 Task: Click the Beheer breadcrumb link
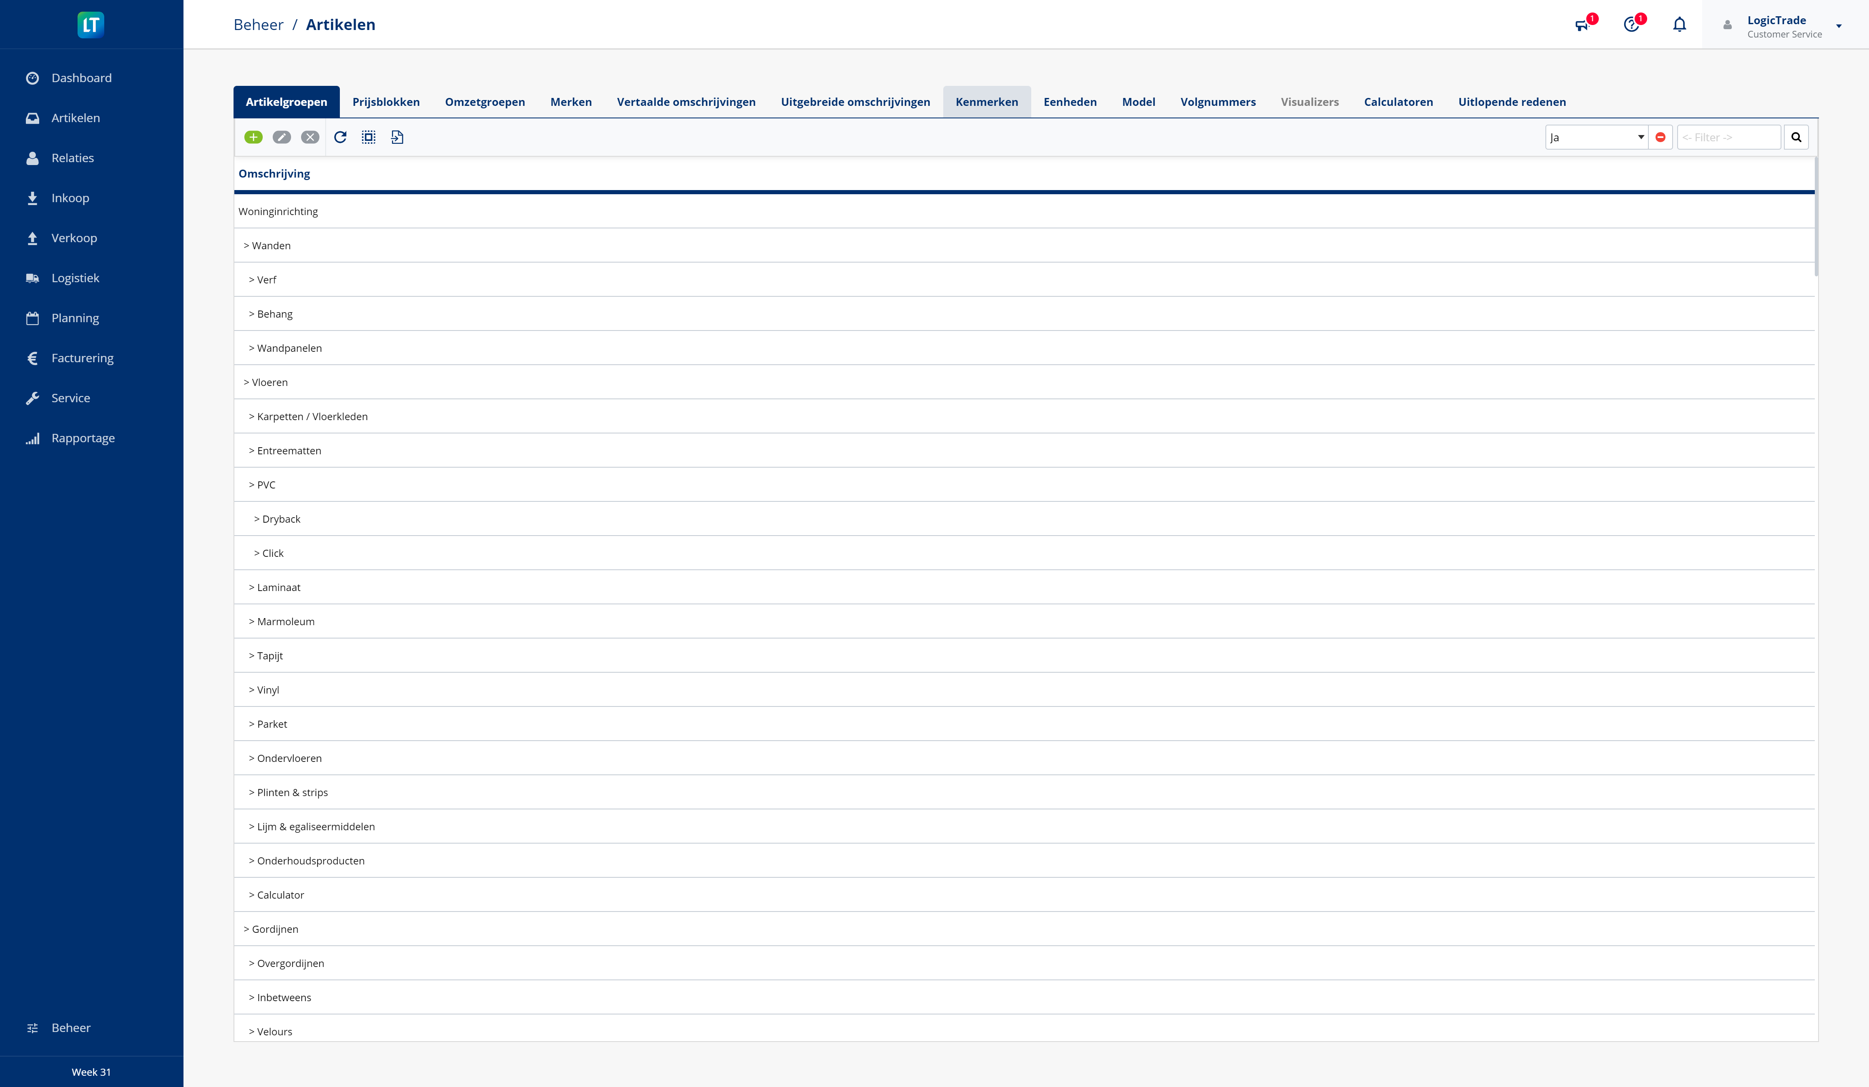click(258, 25)
